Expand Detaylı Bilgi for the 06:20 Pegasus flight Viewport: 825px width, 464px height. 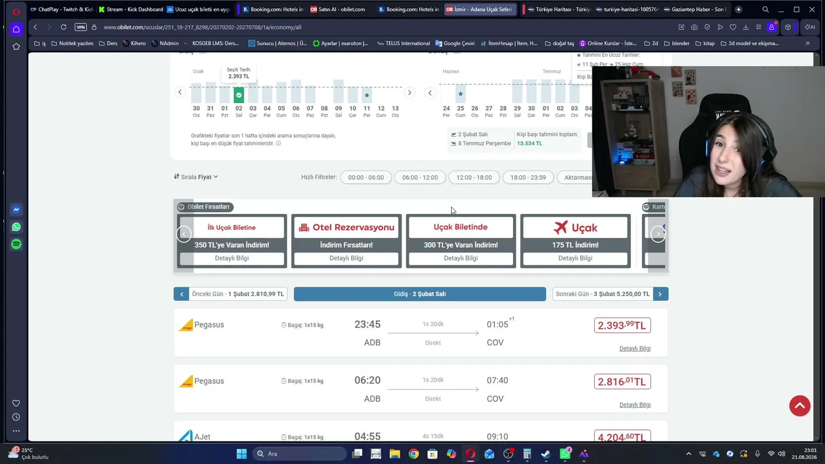click(x=635, y=405)
